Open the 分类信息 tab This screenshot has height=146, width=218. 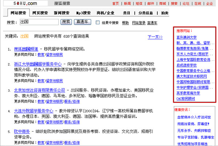[146, 13]
